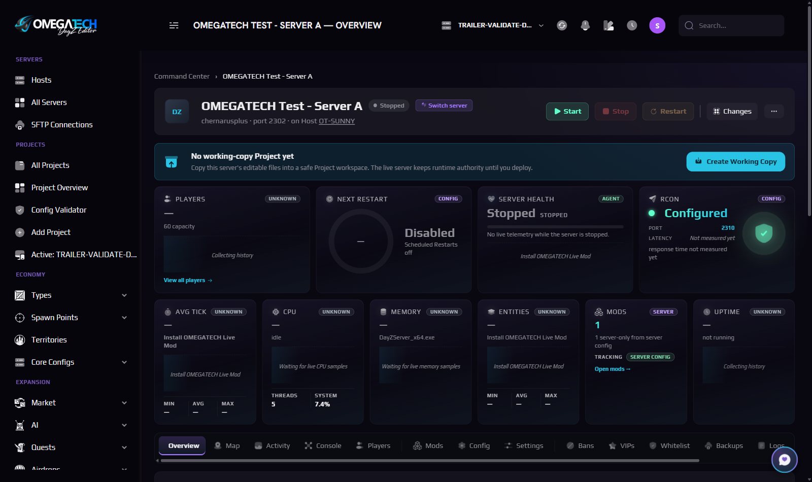Switch to the Players tab
Screen dimensions: 812x482
tap(373, 445)
